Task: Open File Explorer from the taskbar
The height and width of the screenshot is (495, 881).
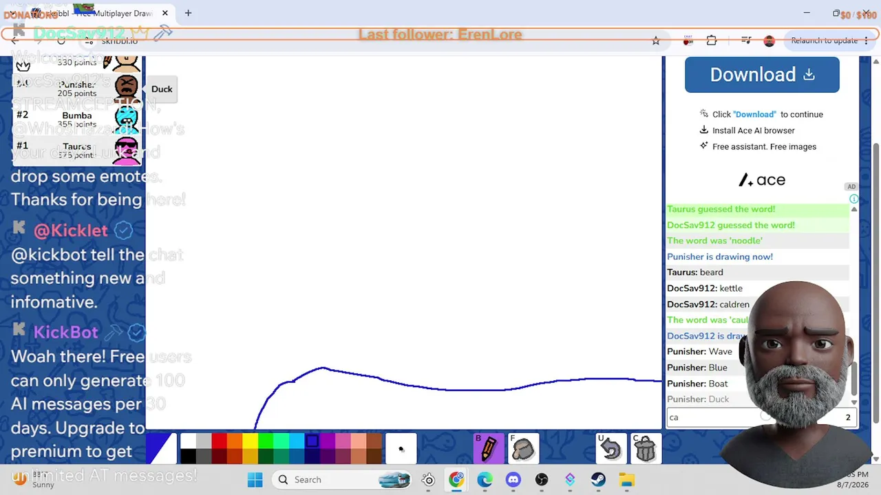Action: click(626, 479)
